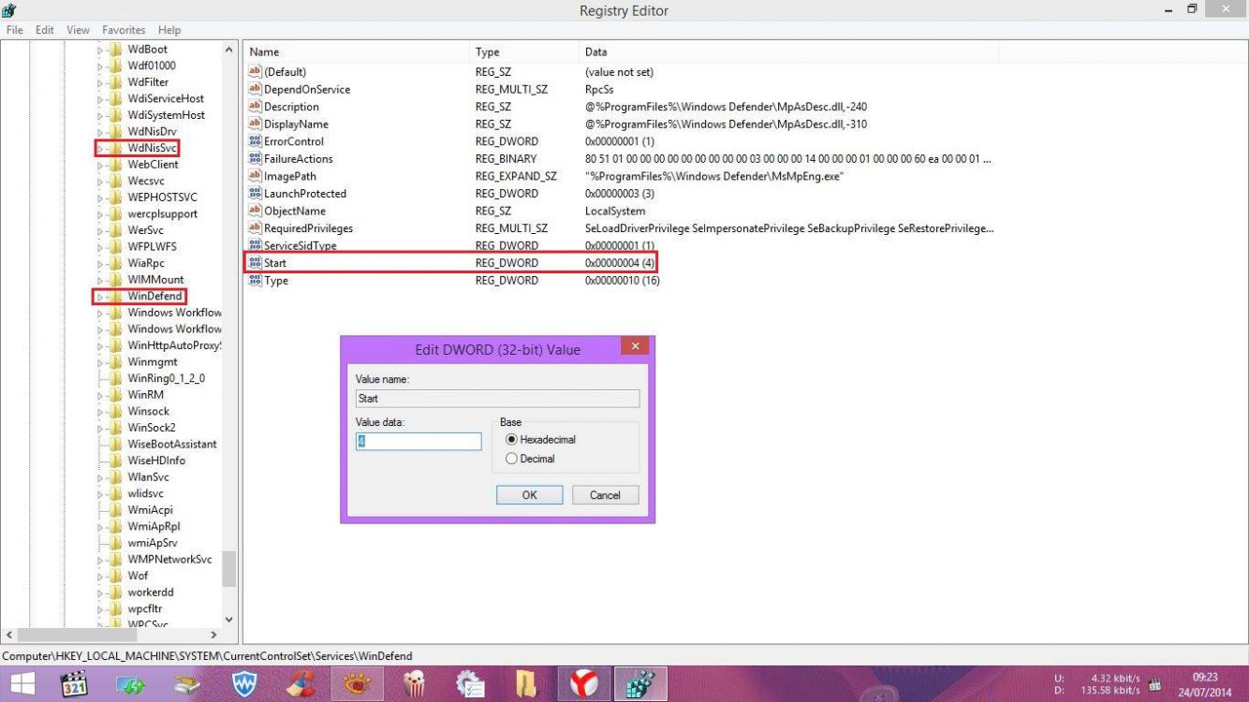Click the Registry Editor taskbar icon

pyautogui.click(x=640, y=684)
